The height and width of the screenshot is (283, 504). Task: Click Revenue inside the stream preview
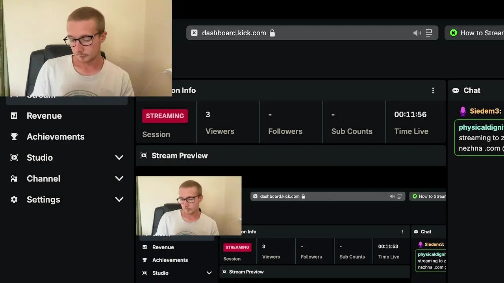point(163,247)
